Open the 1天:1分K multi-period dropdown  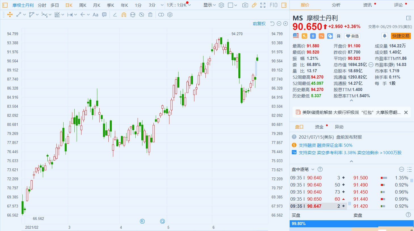(179, 5)
